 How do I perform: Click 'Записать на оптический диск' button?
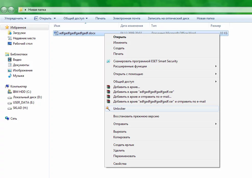pos(168,18)
